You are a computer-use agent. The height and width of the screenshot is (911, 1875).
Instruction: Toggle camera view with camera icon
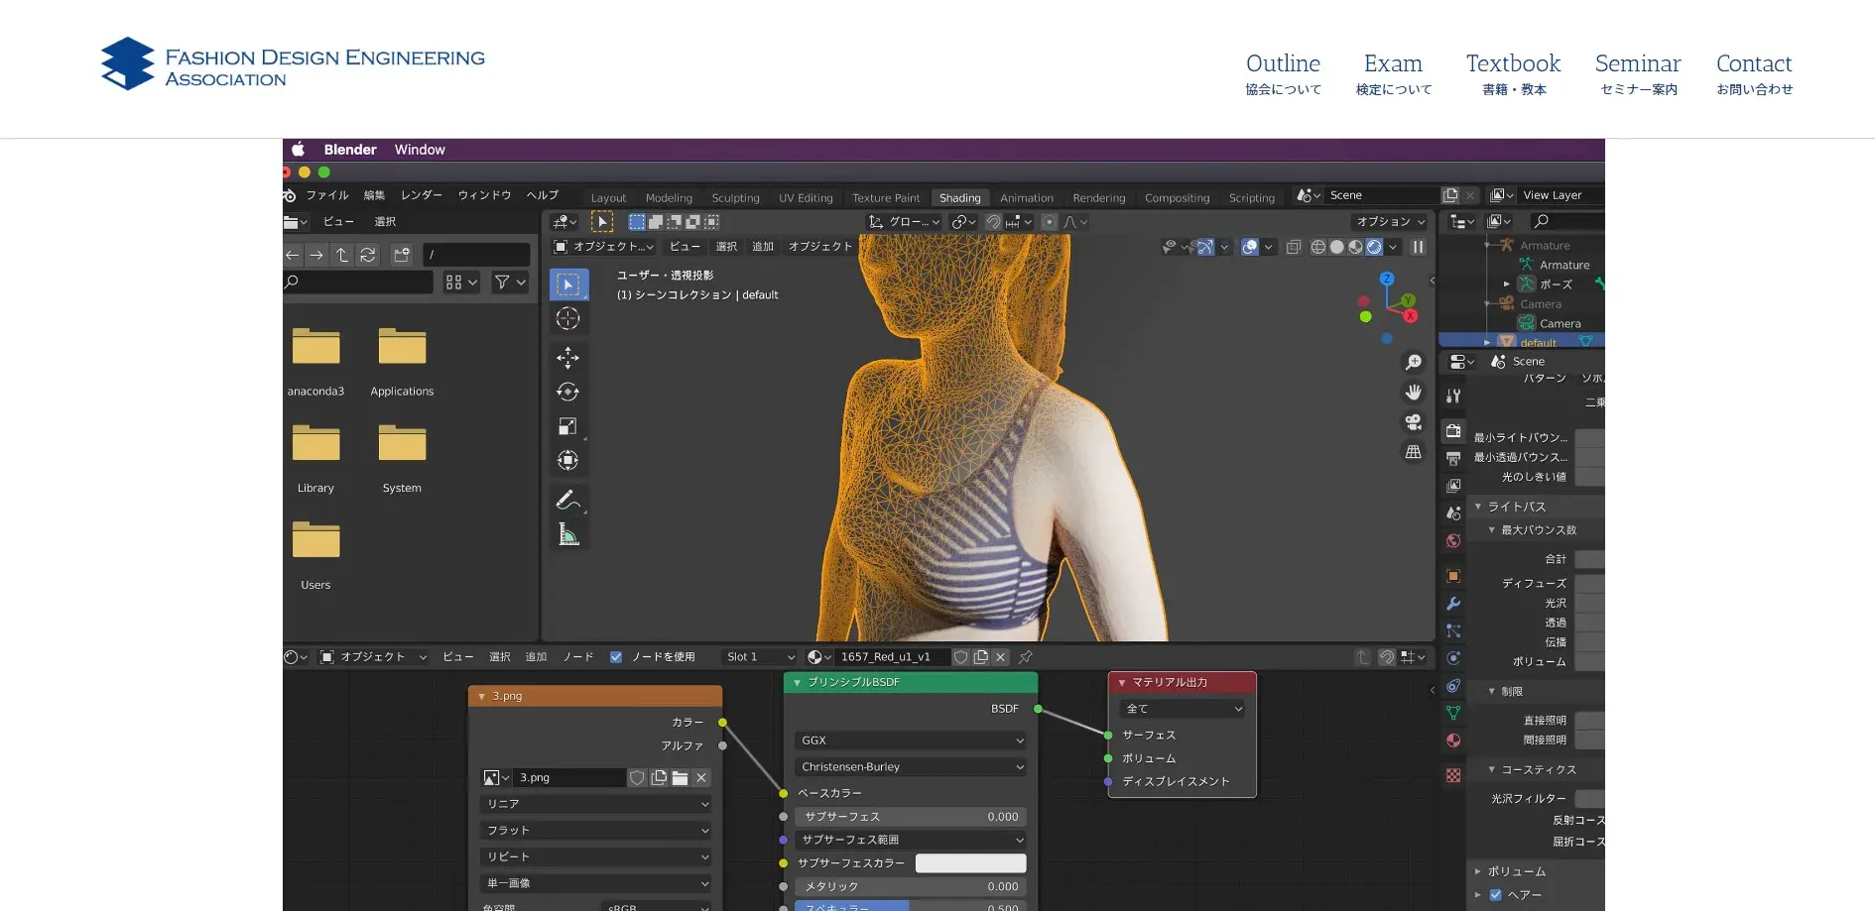click(x=1414, y=422)
